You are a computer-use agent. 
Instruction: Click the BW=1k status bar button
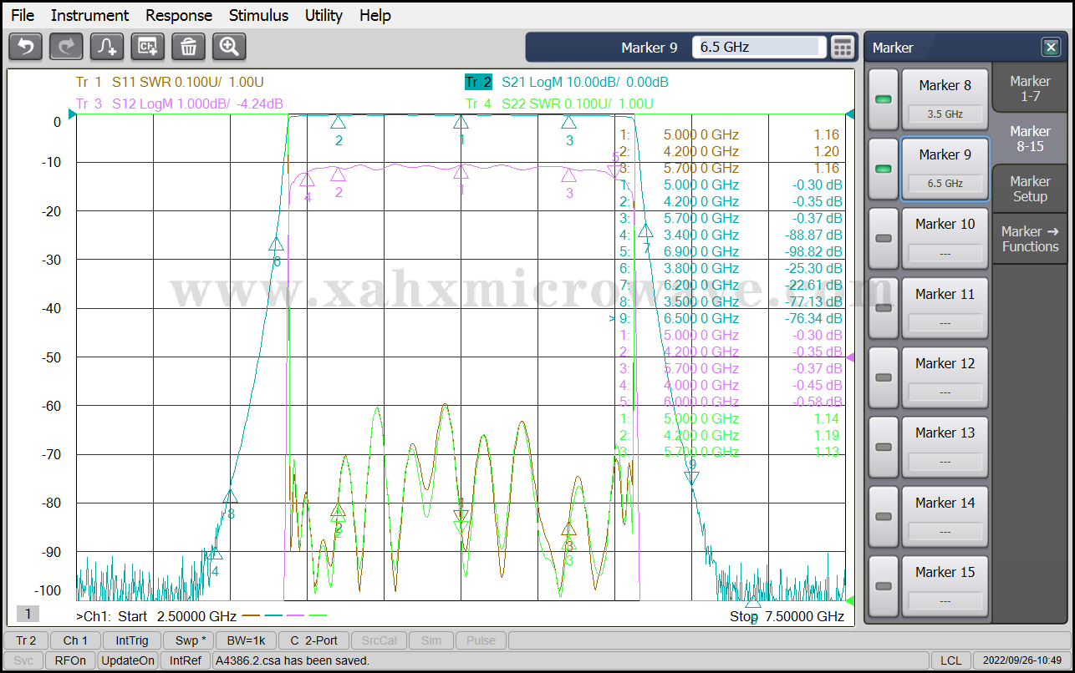[246, 640]
